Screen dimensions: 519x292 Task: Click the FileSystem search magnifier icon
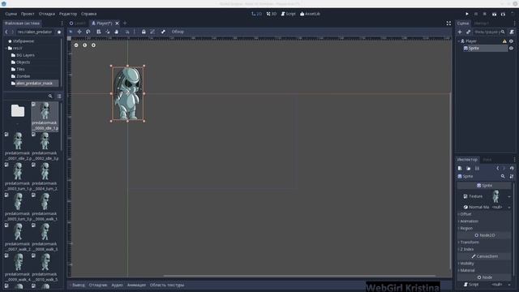point(50,96)
